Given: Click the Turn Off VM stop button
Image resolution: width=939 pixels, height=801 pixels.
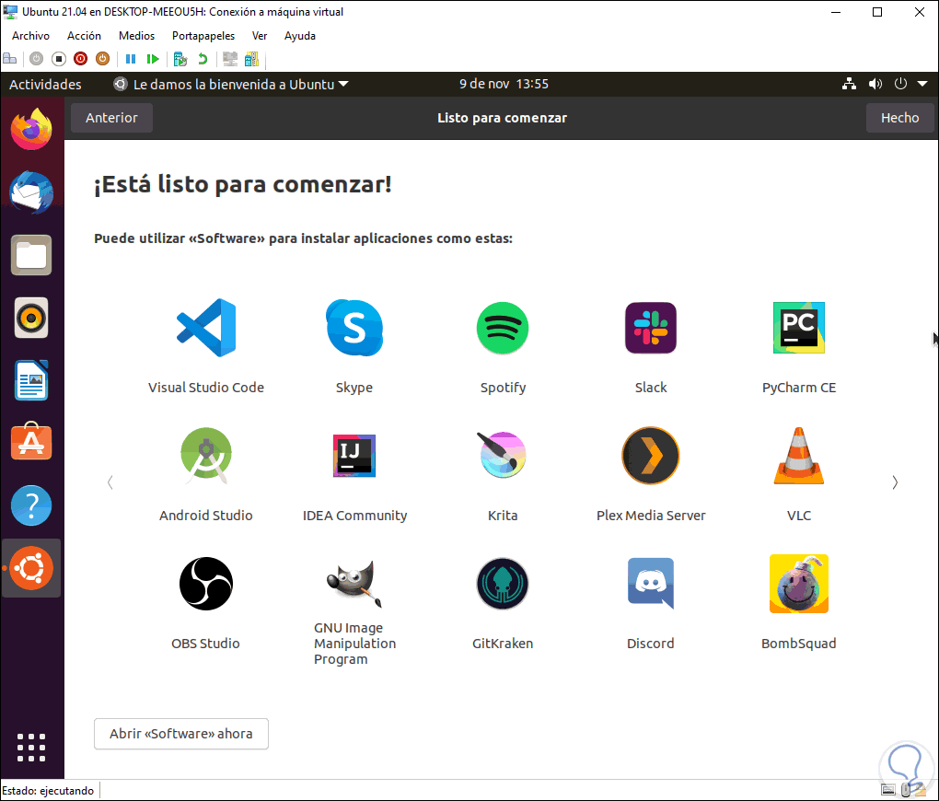Looking at the screenshot, I should 59,59.
